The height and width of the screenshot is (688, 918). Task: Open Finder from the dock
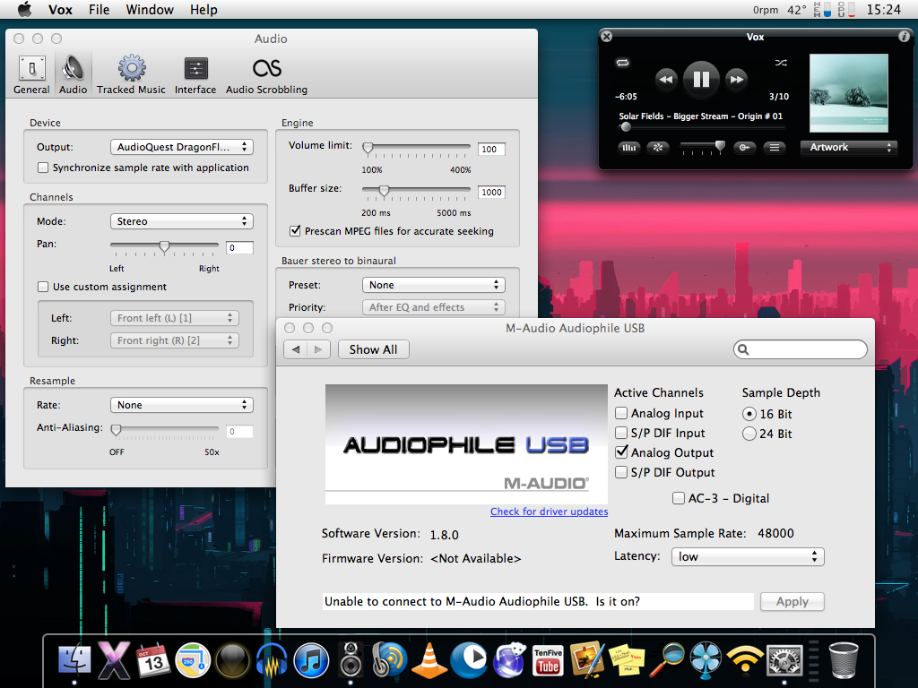pyautogui.click(x=74, y=660)
